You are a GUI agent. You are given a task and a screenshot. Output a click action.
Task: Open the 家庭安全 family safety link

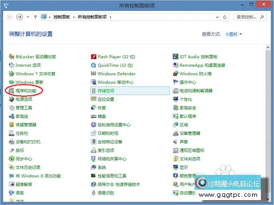(188, 108)
